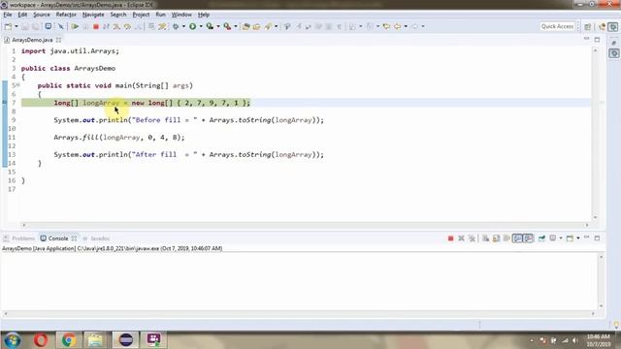Viewport: 621px width, 349px height.
Task: Click the Step Over debug icon
Action: (x=127, y=26)
